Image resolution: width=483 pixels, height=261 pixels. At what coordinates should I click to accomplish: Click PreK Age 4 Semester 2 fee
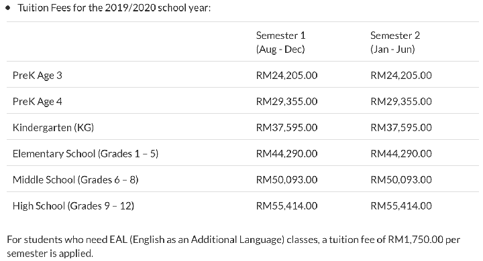pos(401,102)
